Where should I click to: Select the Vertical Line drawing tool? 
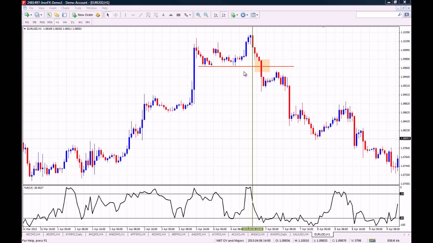pos(125,15)
